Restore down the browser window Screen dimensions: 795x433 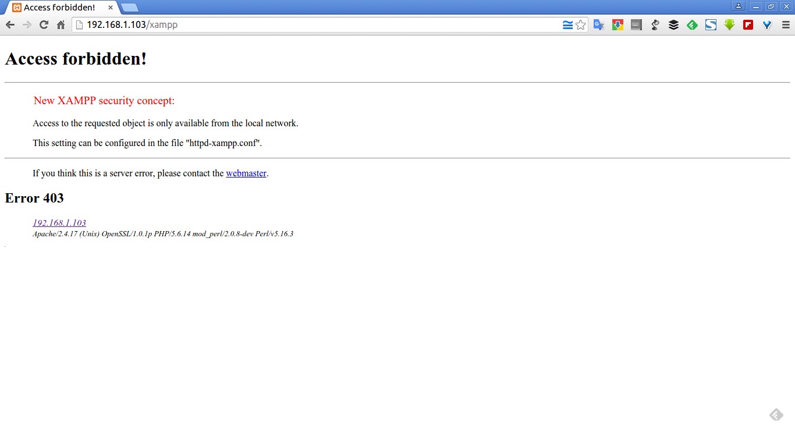click(x=771, y=6)
